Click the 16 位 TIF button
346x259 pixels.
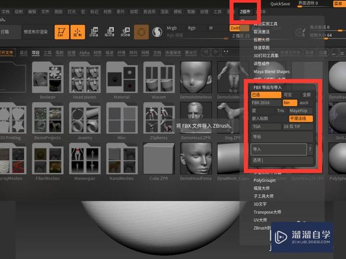[x=298, y=126]
